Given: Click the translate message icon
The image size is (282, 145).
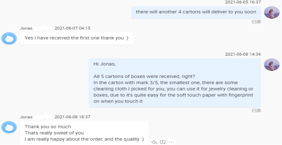Looking at the screenshot, I should coord(163,142).
